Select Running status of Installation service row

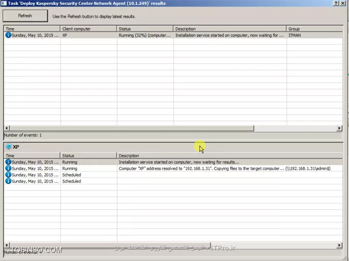(x=89, y=162)
